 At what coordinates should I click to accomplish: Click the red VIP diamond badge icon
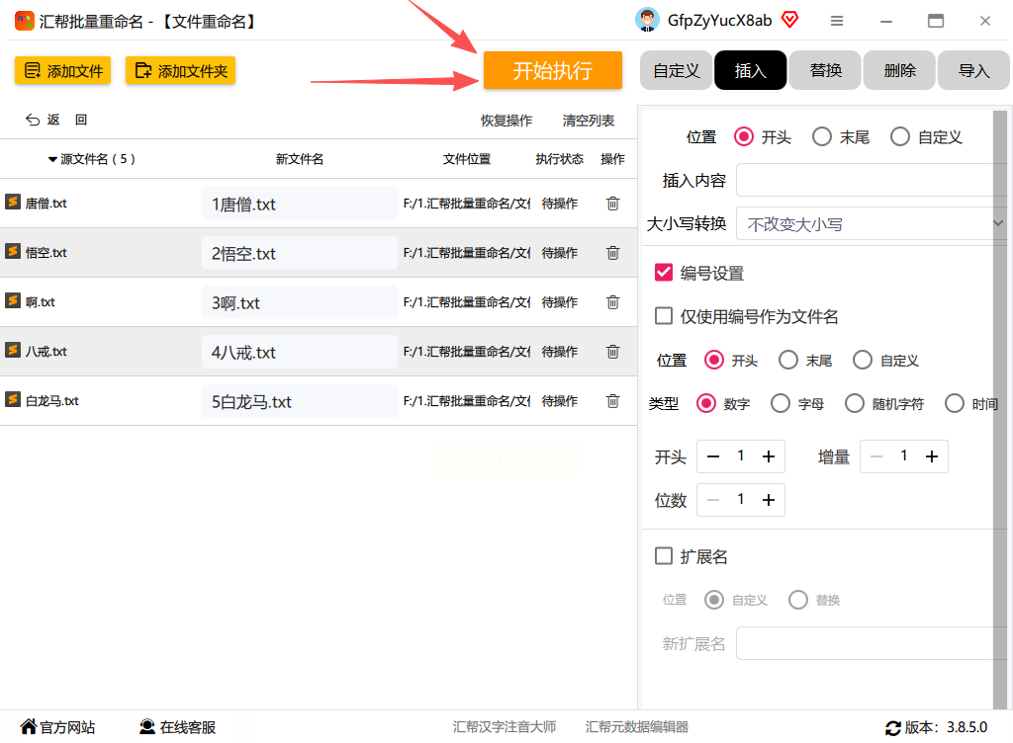789,20
